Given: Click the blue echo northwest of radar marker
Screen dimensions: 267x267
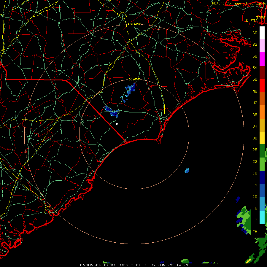Looking at the screenshot, I should tap(111, 111).
